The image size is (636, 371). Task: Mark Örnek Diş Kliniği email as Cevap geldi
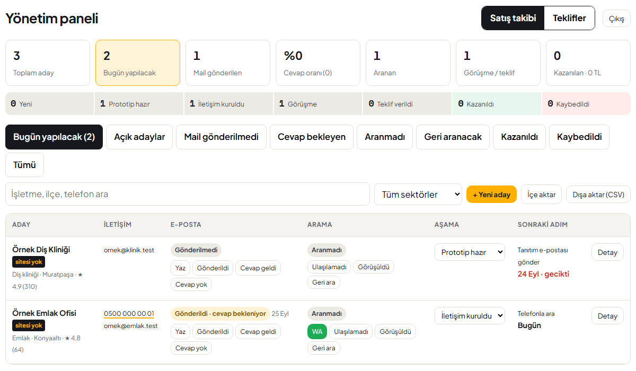click(258, 268)
